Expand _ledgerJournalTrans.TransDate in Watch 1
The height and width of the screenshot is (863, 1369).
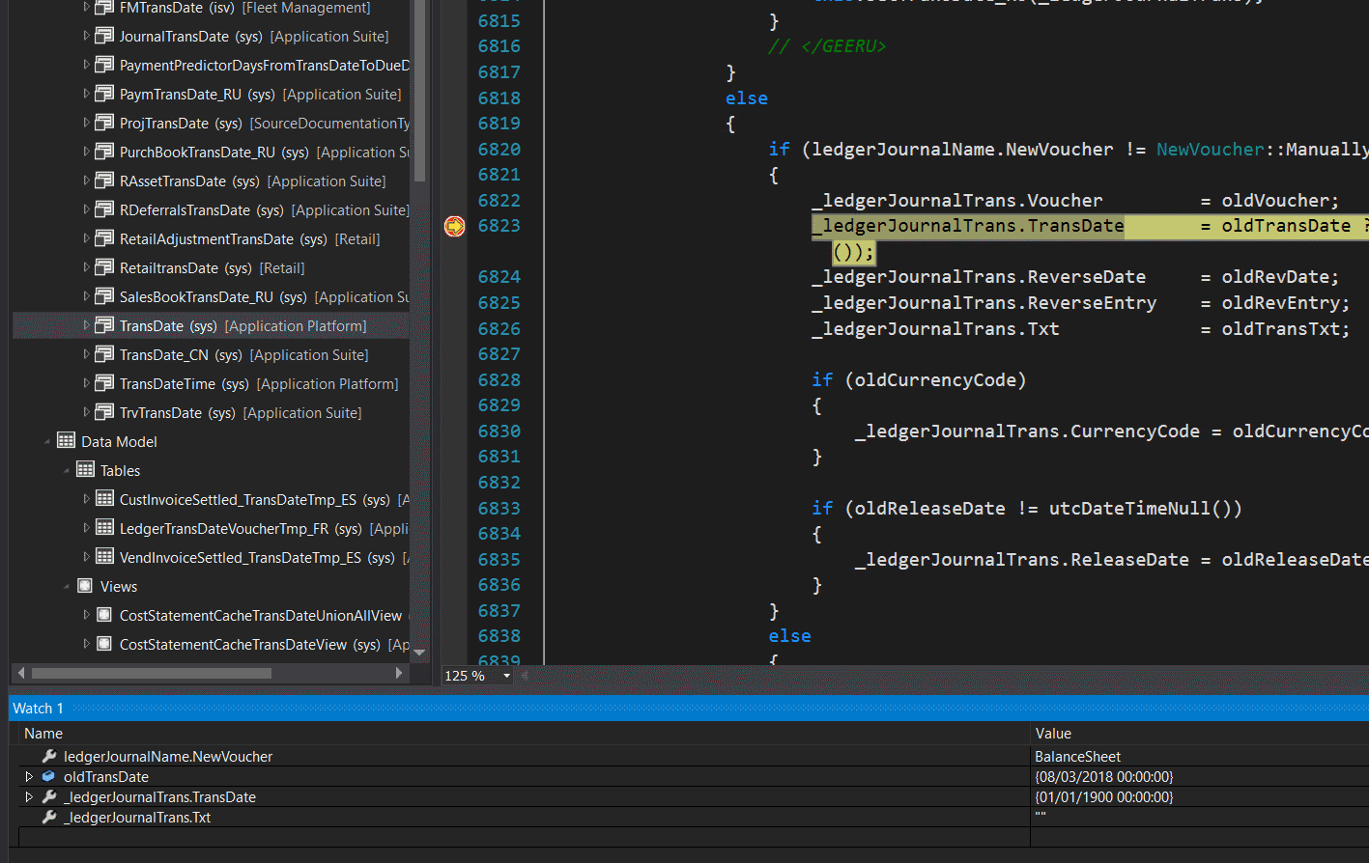pyautogui.click(x=29, y=796)
